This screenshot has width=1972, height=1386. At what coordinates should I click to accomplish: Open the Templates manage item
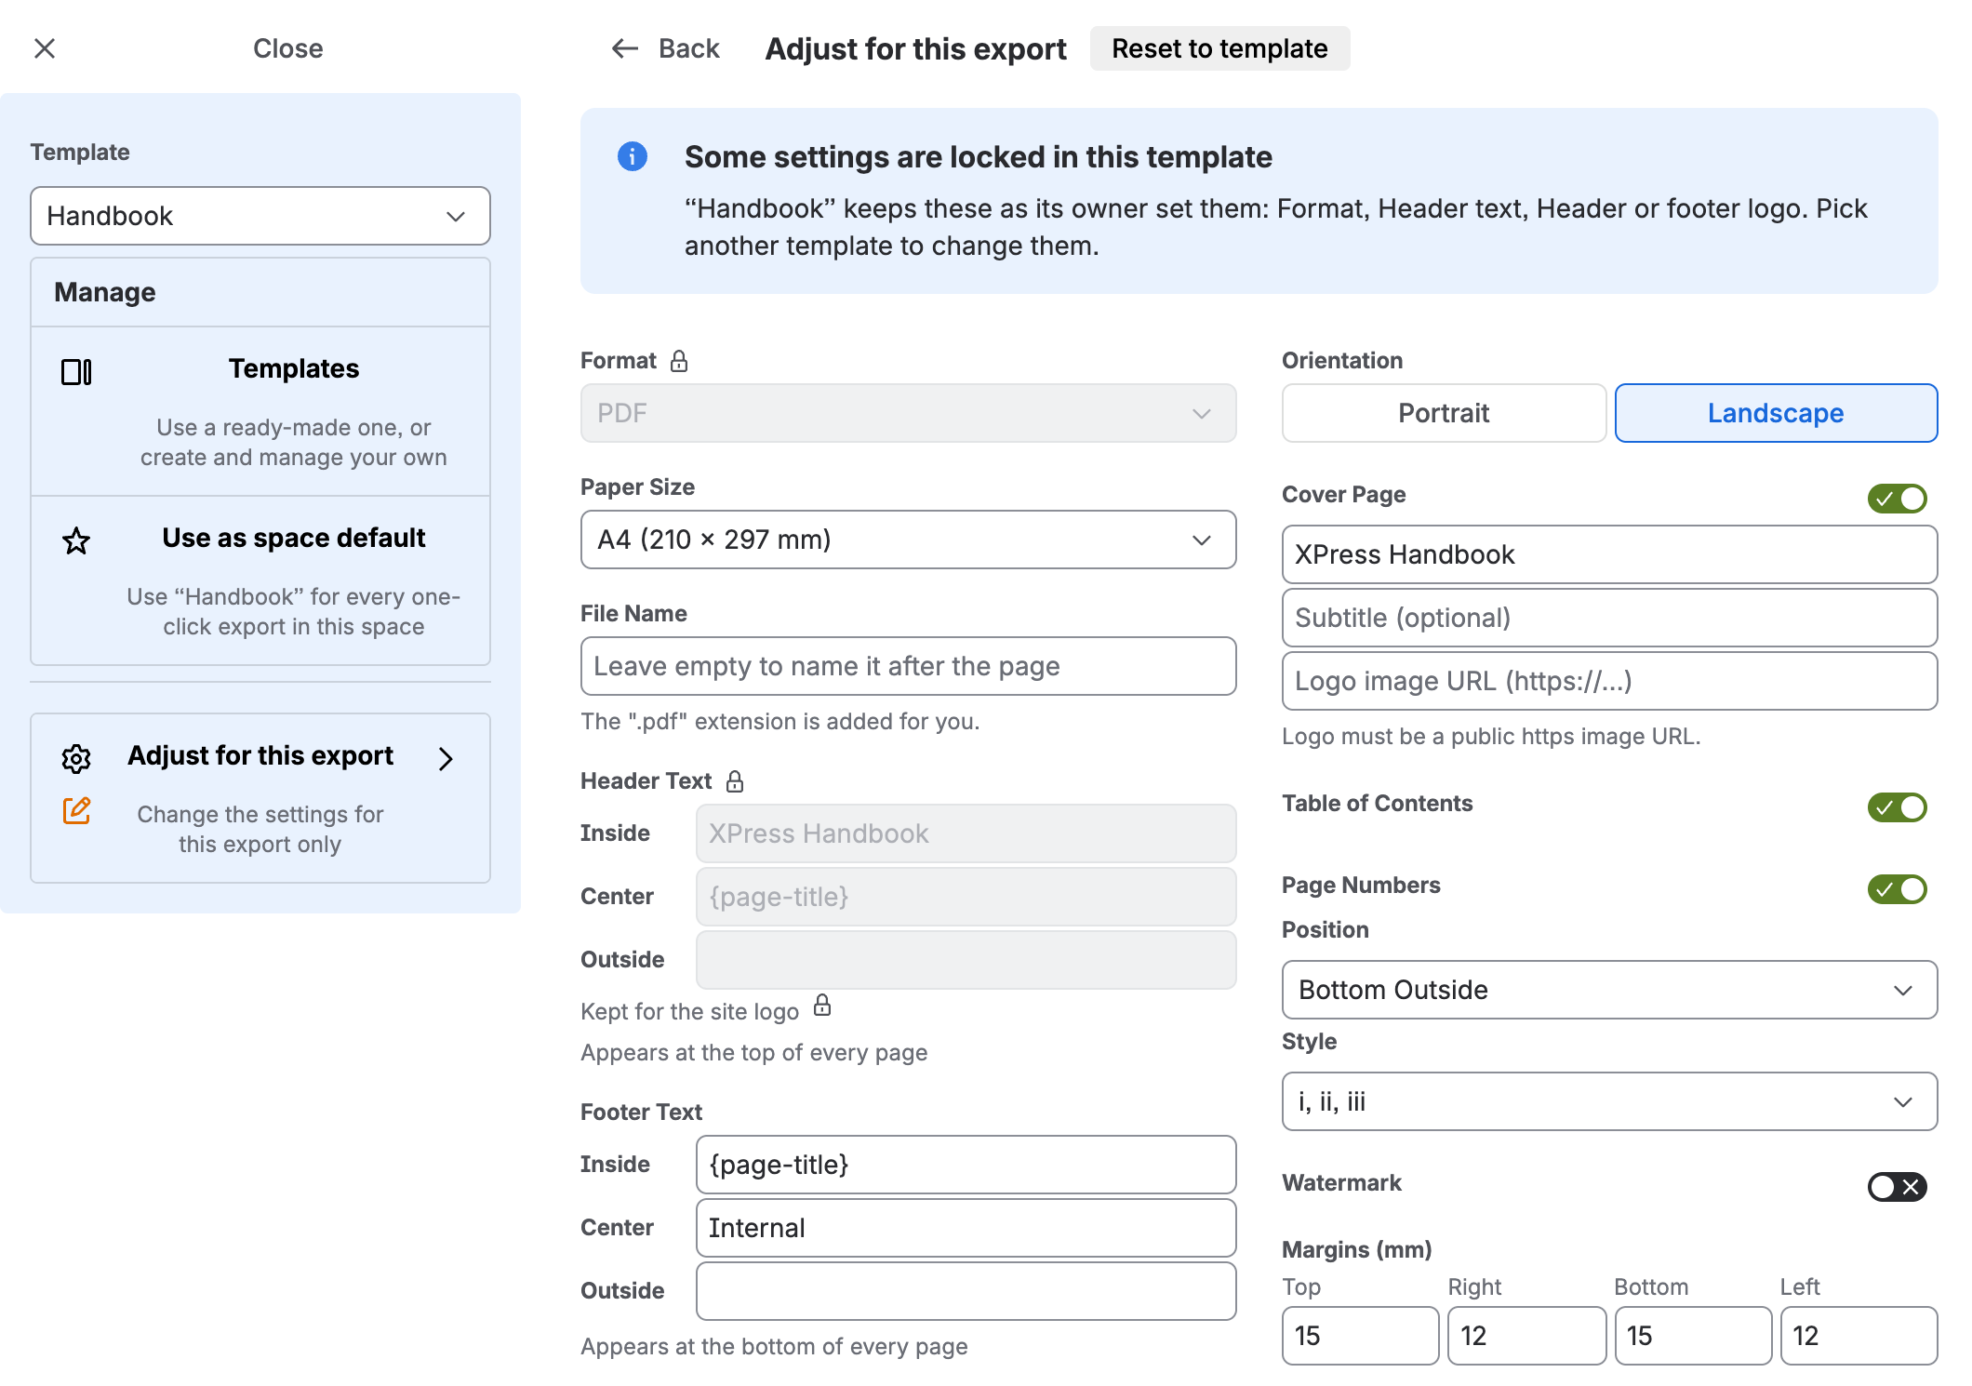tap(260, 411)
